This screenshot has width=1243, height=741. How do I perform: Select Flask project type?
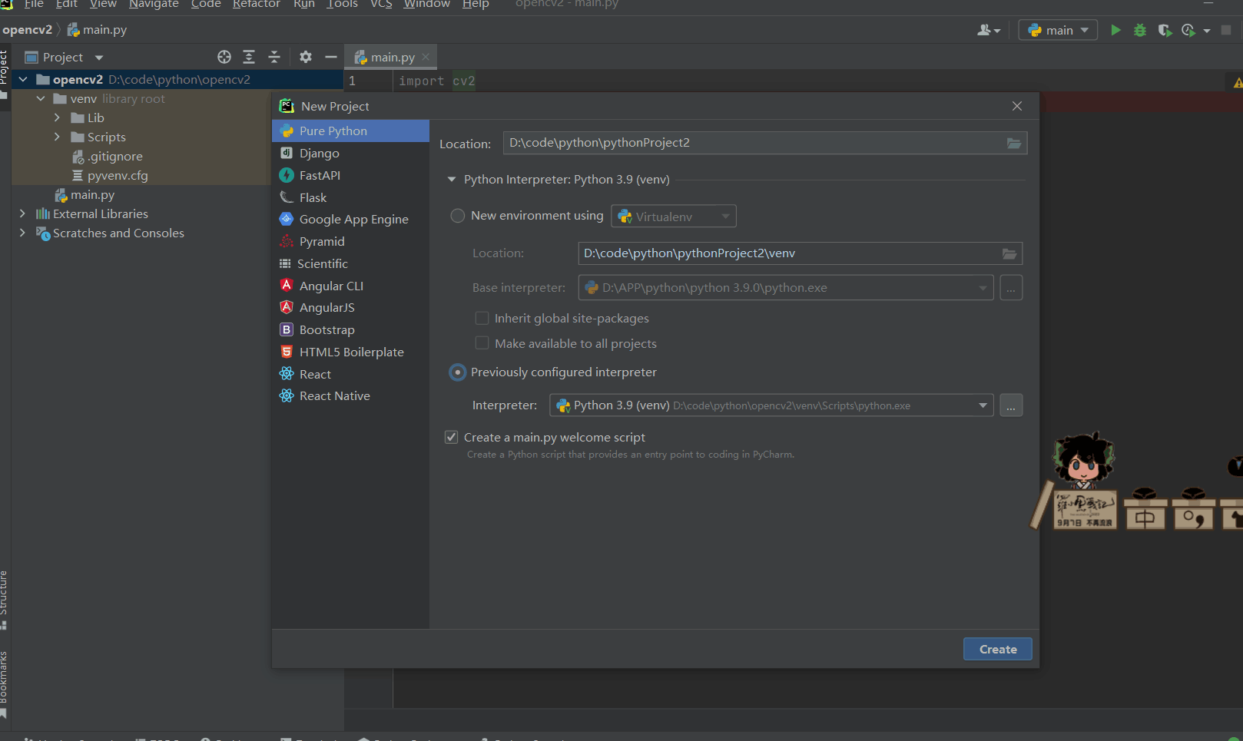point(350,197)
